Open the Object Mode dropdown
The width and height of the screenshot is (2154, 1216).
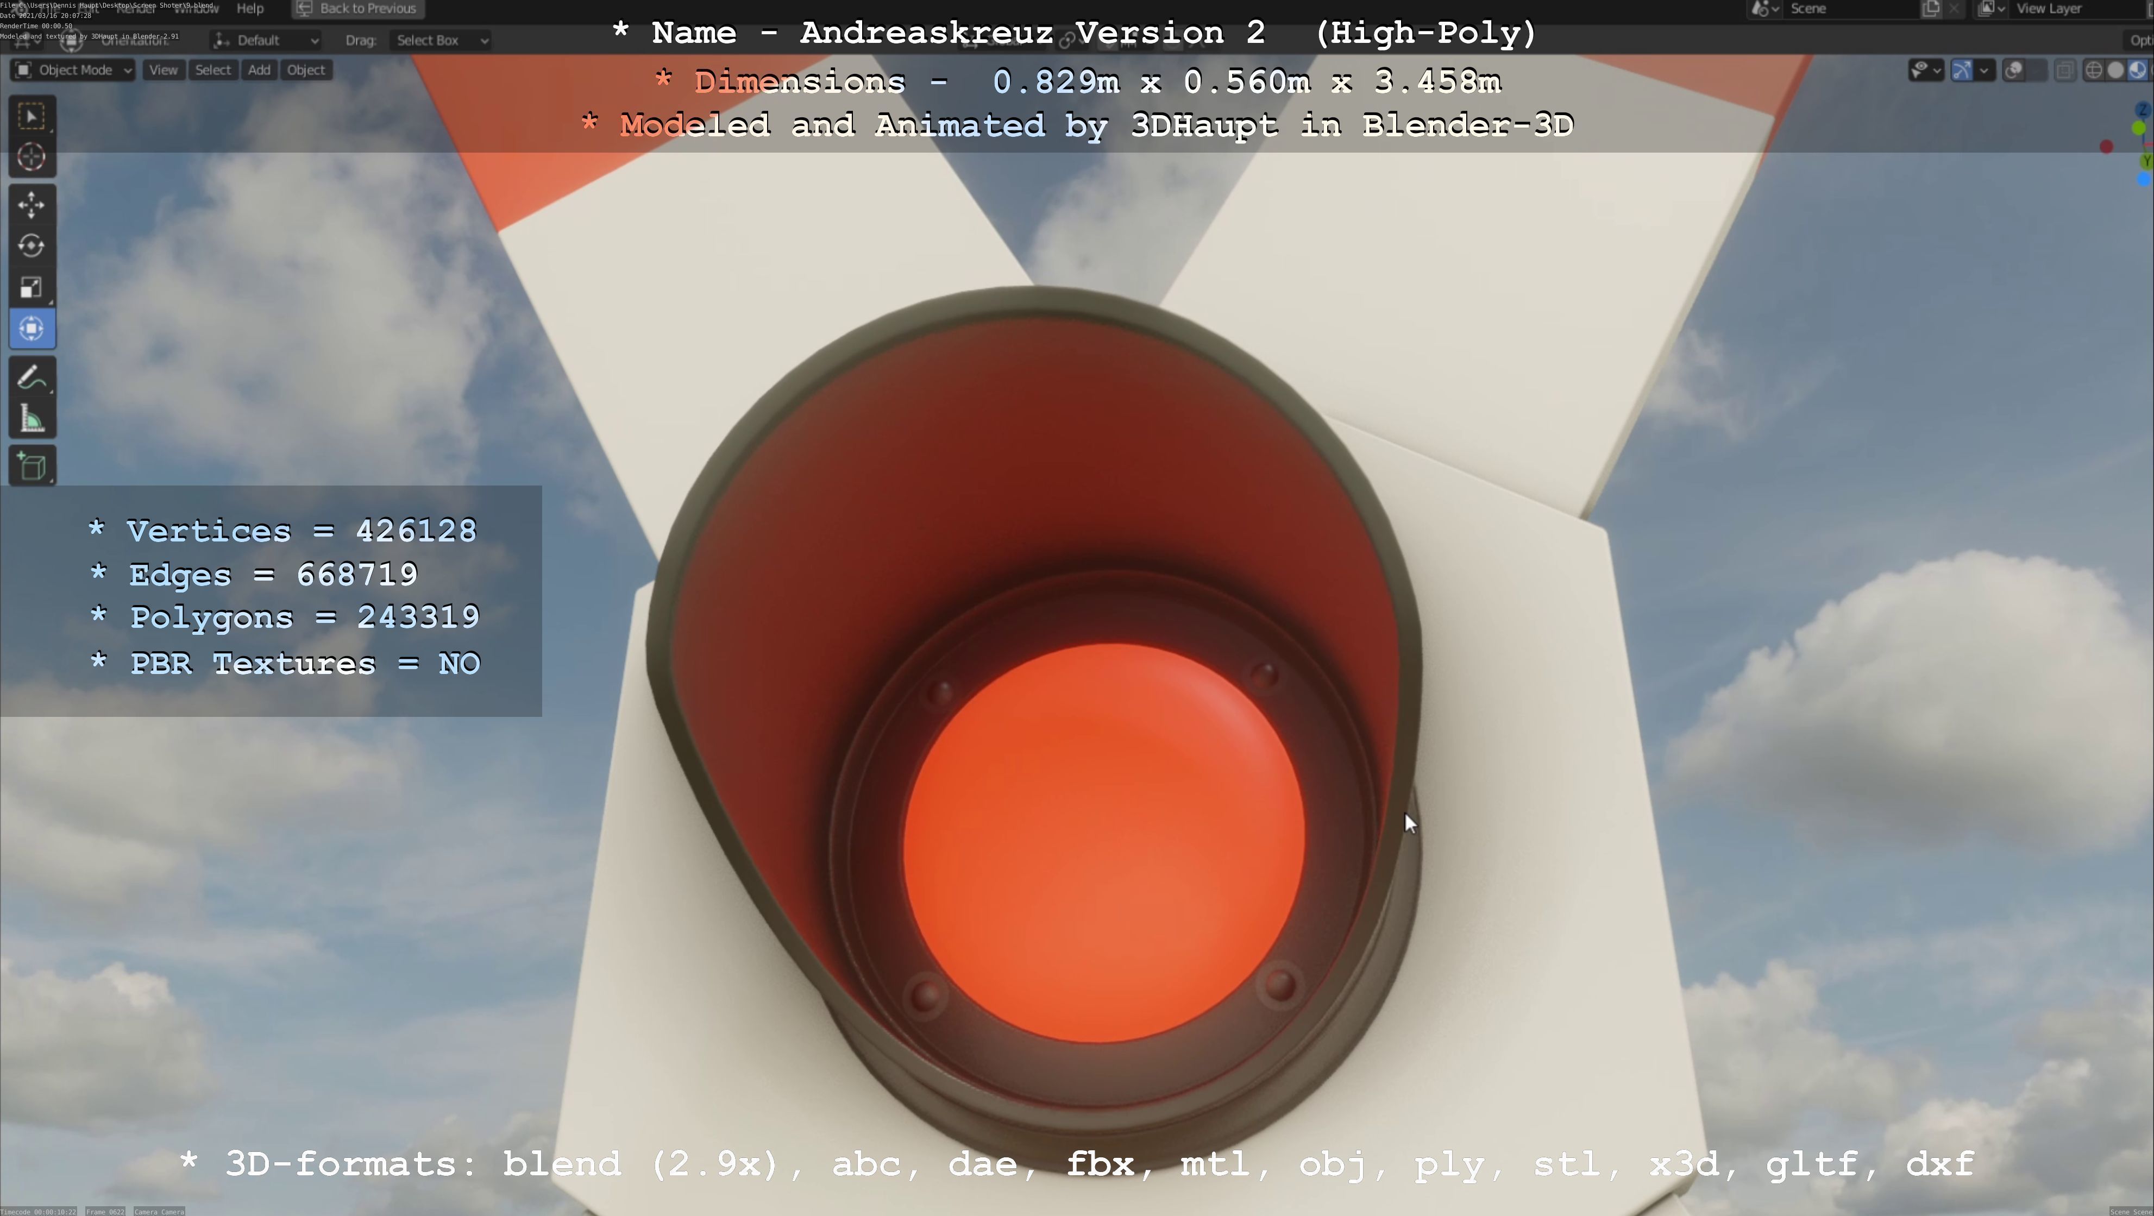73,70
